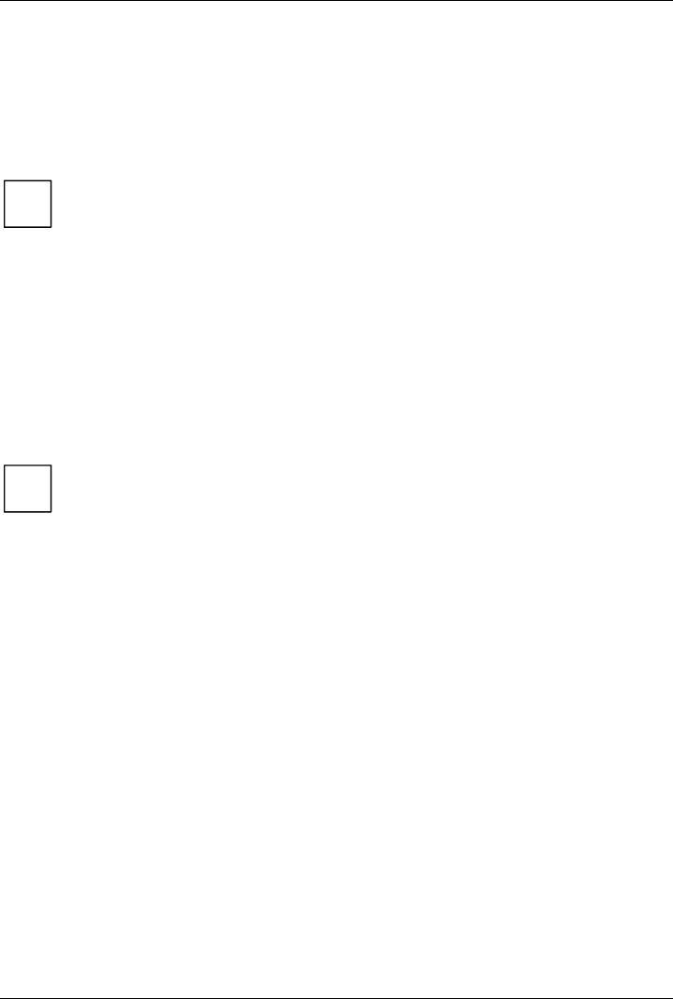Check the upper empty checkbox
Screen dimensions: 673x999
[27, 204]
